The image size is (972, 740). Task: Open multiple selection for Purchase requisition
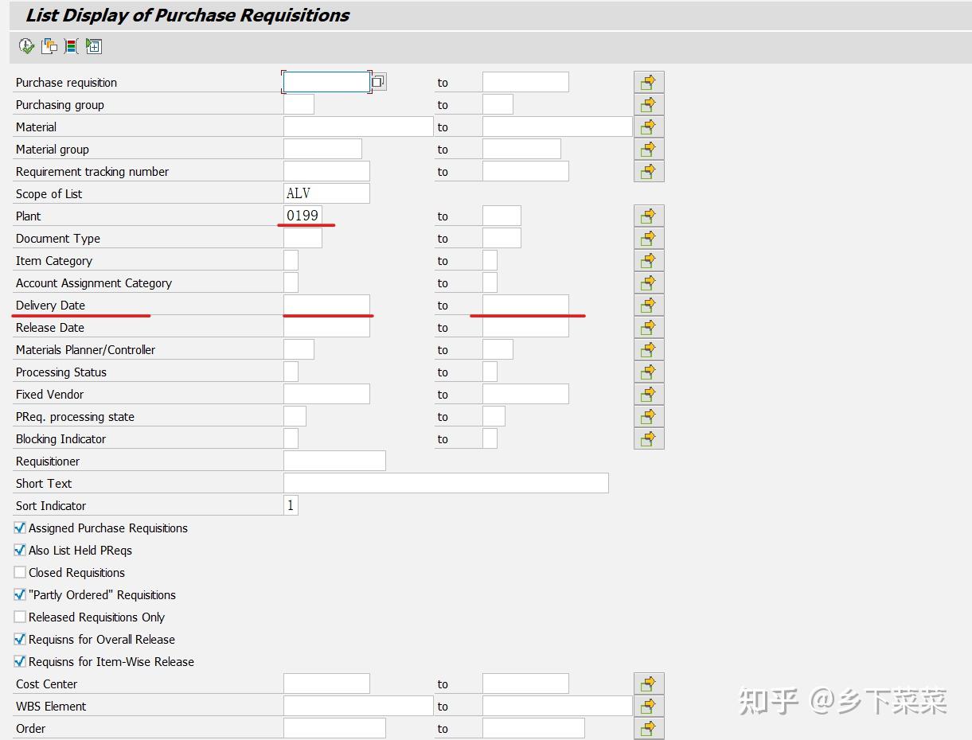[649, 82]
